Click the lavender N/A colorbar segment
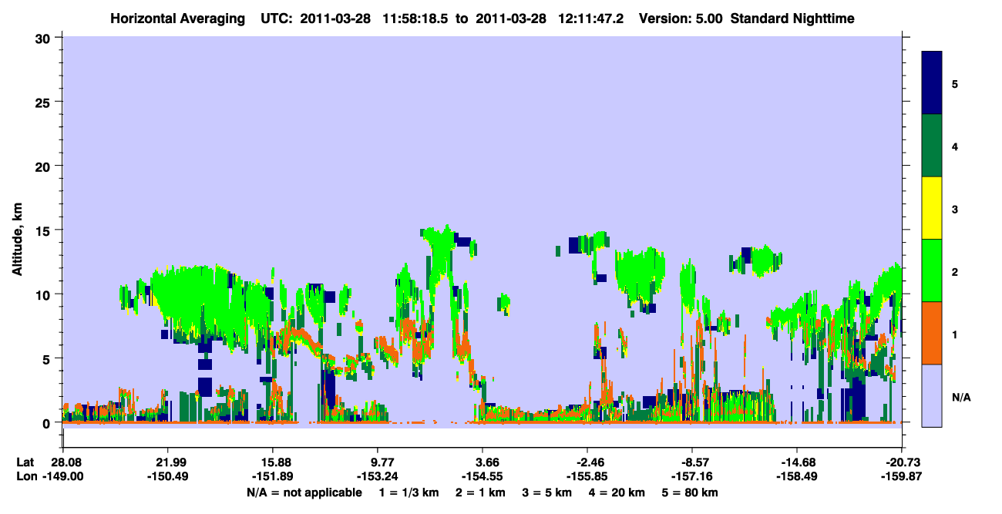Image resolution: width=1002 pixels, height=514 pixels. 932,395
